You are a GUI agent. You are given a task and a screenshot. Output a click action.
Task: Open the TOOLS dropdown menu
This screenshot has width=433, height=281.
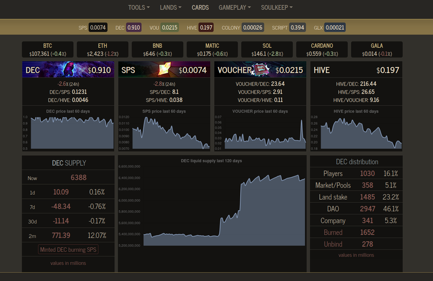tap(139, 7)
